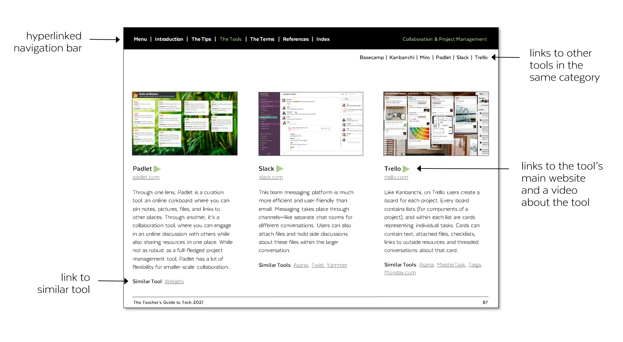Open Asana link under Slack similar tools
The height and width of the screenshot is (342, 623).
[x=301, y=265]
